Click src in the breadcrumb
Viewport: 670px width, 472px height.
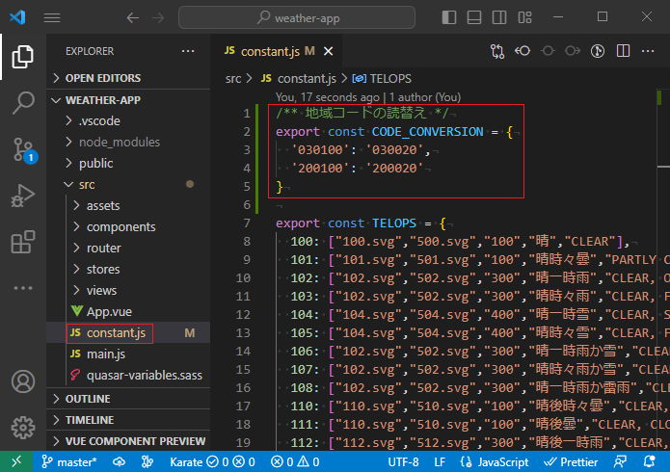tap(233, 79)
